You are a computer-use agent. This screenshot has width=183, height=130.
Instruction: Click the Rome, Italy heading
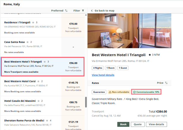pos(12,4)
